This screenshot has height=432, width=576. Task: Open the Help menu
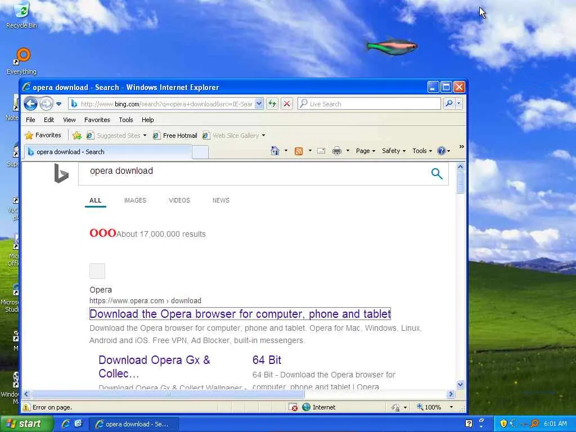pyautogui.click(x=148, y=120)
